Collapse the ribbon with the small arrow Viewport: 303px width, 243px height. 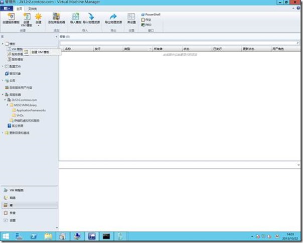click(293, 8)
